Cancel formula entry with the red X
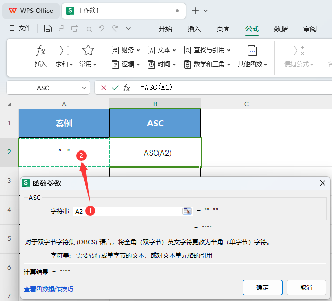This screenshot has height=301, width=332. pos(104,88)
